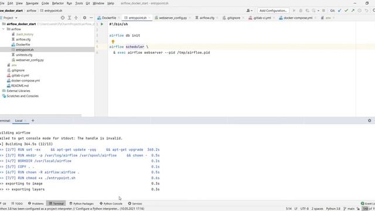Click the Git rollback arrow icon

click(366, 11)
